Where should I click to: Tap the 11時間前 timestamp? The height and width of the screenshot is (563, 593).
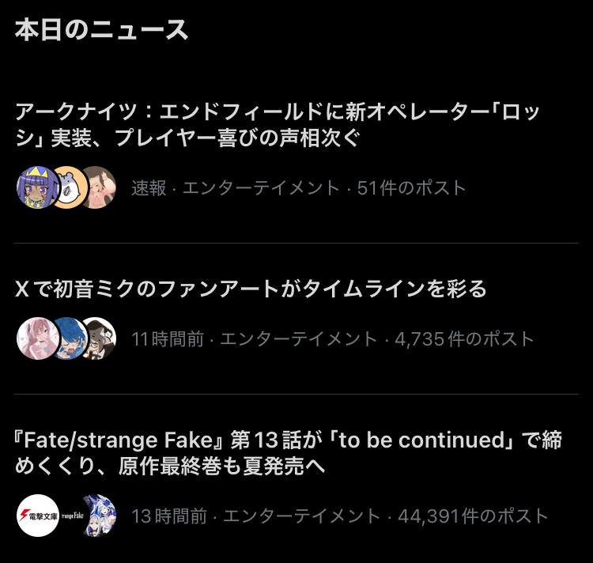168,339
